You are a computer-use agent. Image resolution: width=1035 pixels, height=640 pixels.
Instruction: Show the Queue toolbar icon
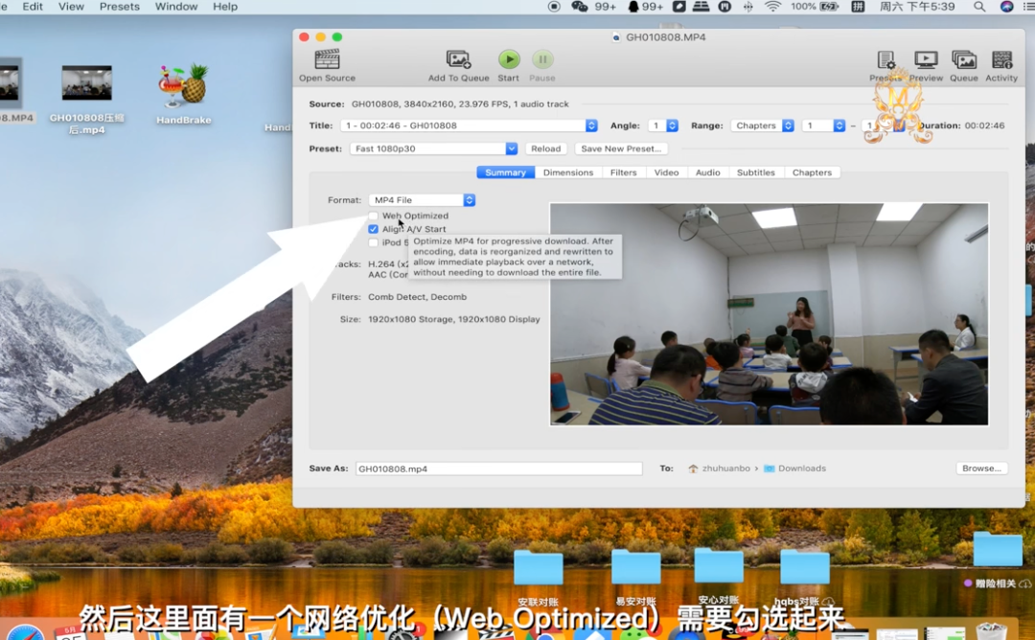point(964,59)
